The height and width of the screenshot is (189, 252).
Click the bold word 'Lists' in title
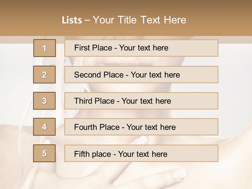(x=72, y=20)
